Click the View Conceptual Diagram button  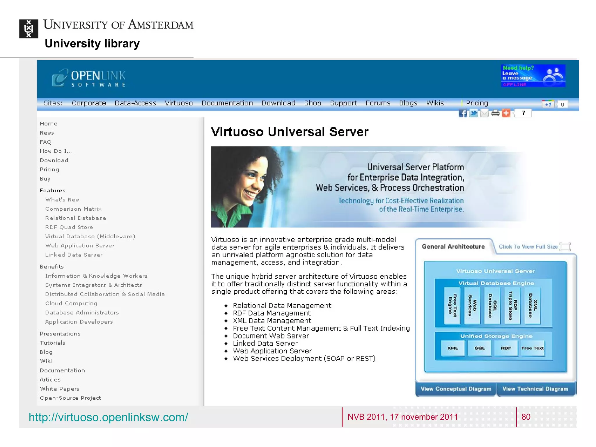[x=456, y=389]
